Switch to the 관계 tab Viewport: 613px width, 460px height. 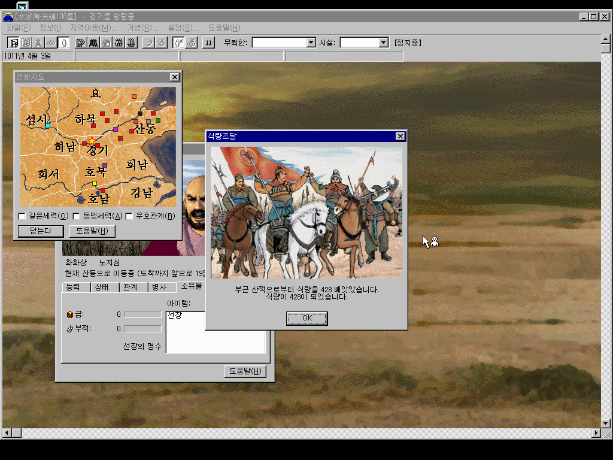(133, 287)
